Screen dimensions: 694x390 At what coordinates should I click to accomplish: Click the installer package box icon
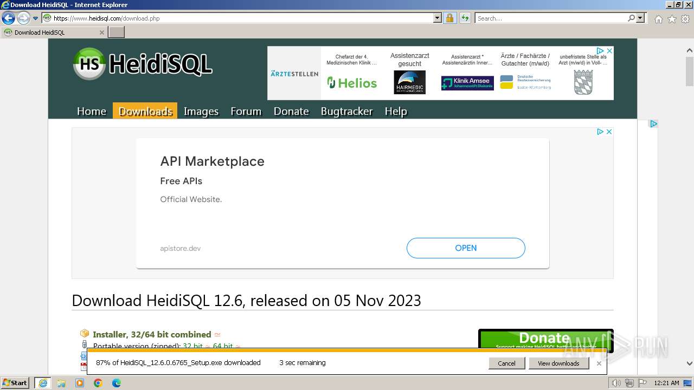85,334
